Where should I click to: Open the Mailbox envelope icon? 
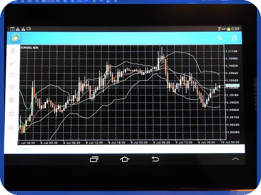coord(12,75)
